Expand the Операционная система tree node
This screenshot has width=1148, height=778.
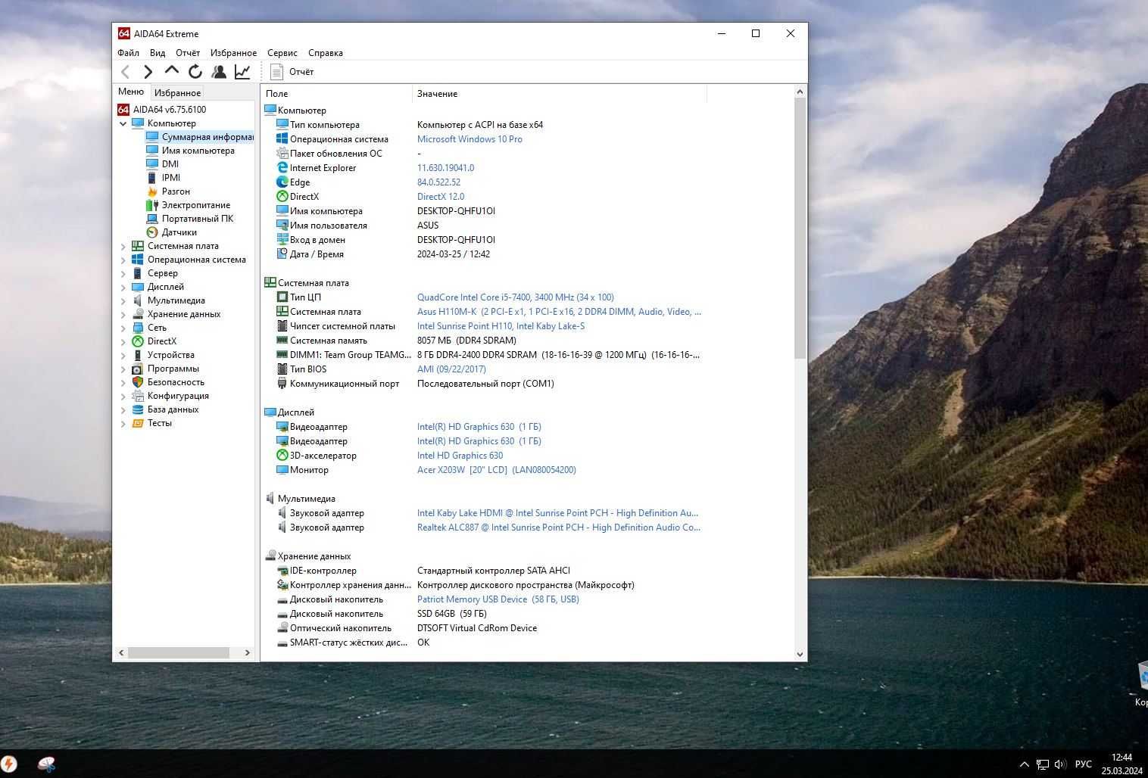coord(123,260)
